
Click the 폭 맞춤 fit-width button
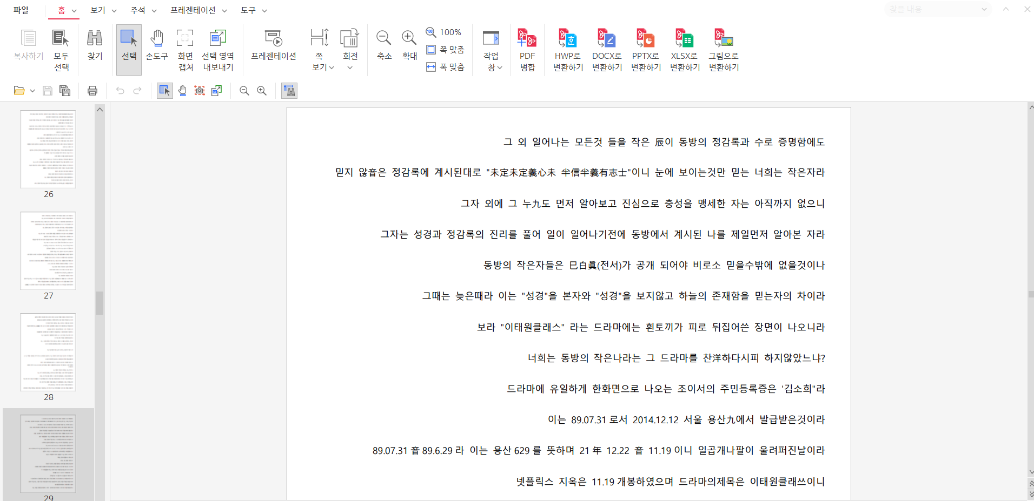pos(446,67)
